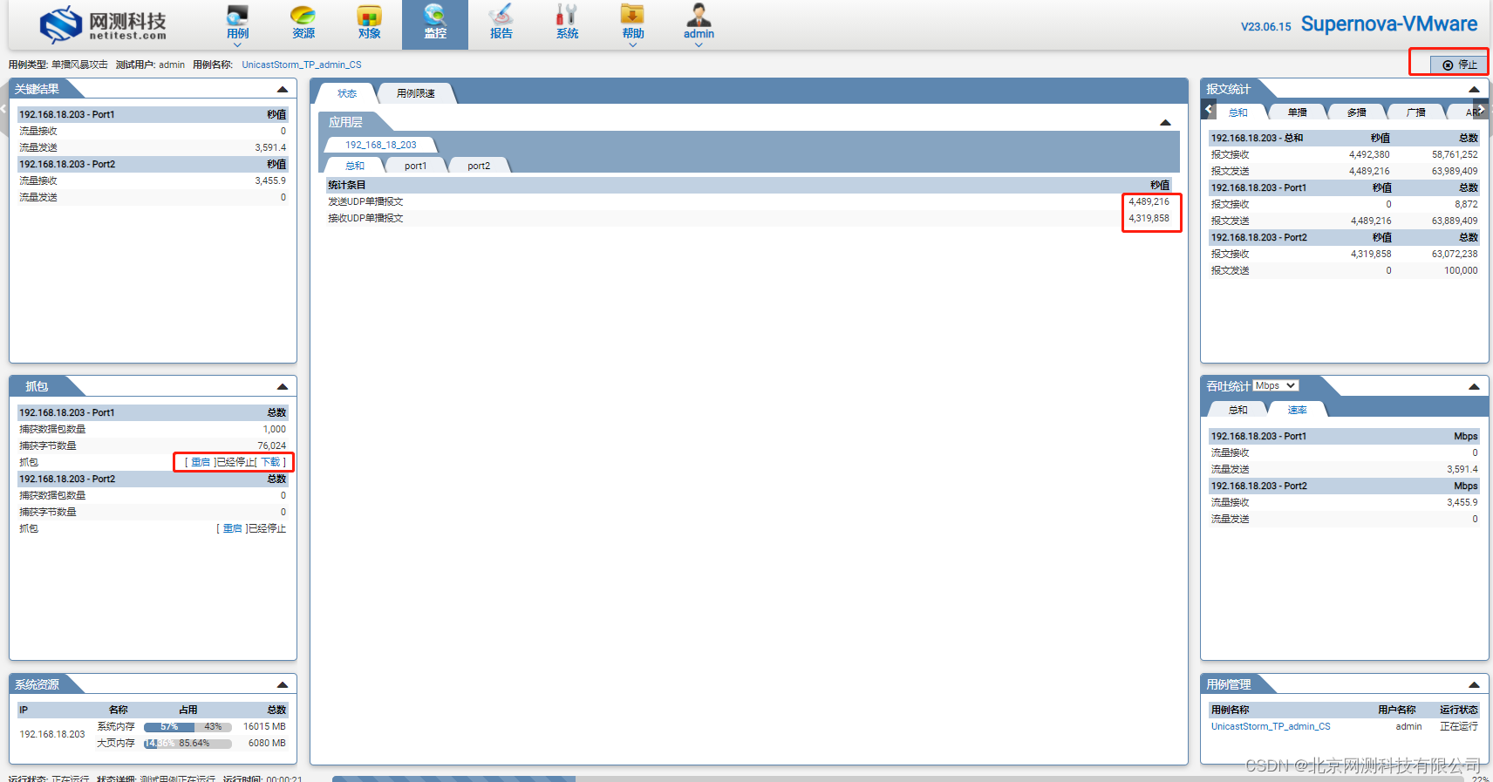The width and height of the screenshot is (1493, 782).
Task: Select the 广播 tab in 报文统计
Action: pos(1416,112)
